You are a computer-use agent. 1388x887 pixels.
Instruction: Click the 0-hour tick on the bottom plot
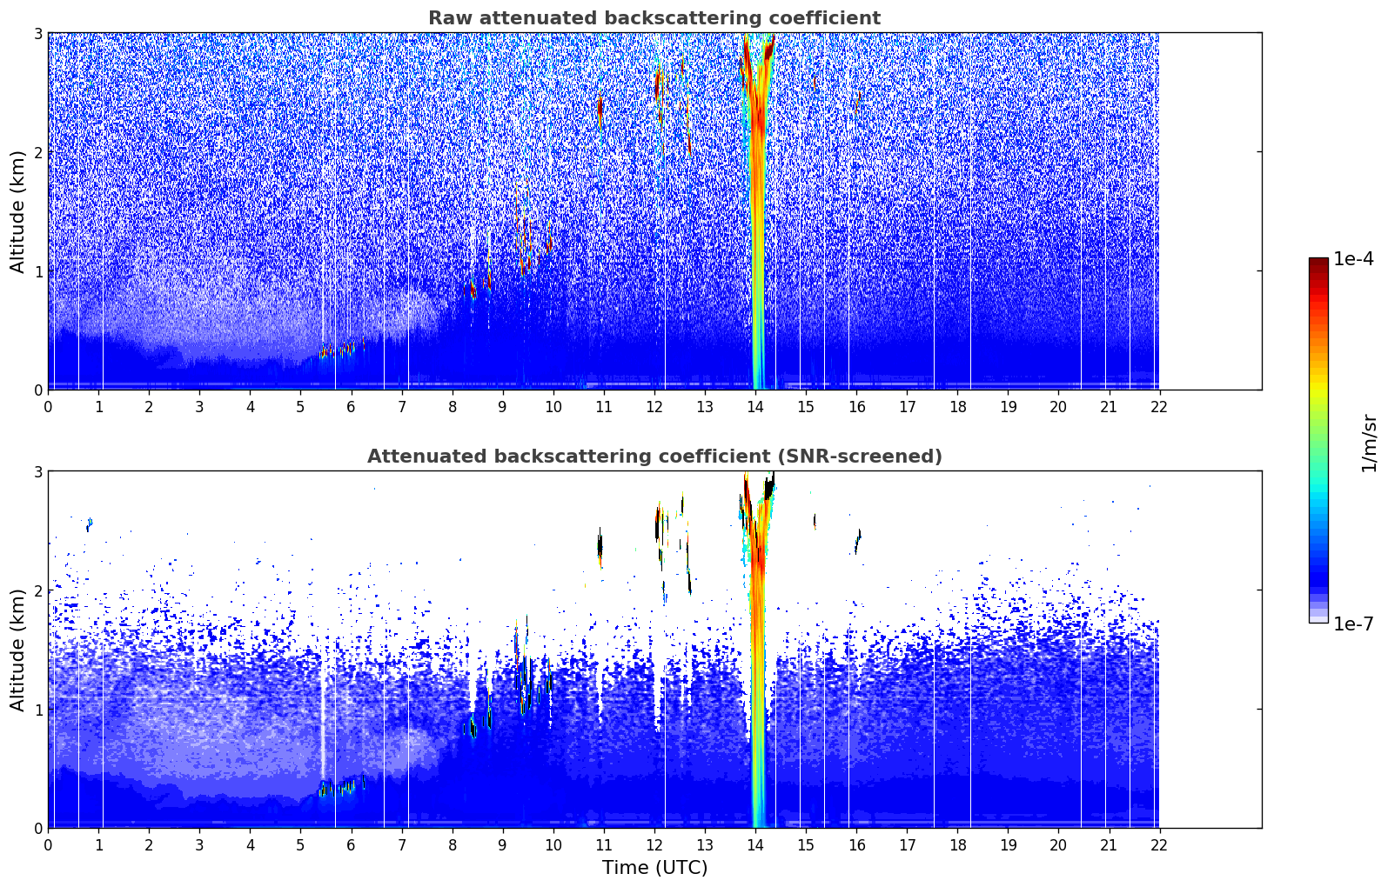(x=48, y=844)
